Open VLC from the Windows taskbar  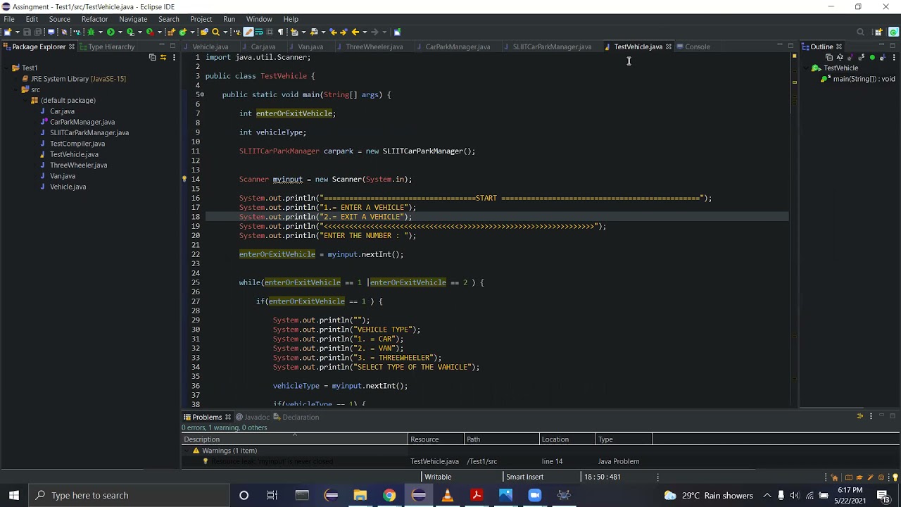click(448, 495)
